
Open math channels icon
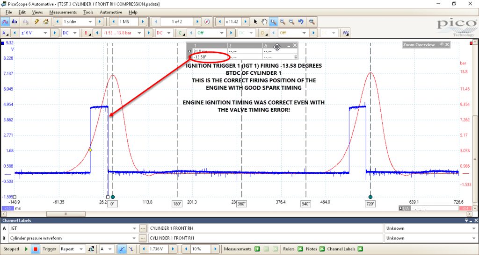(346, 33)
